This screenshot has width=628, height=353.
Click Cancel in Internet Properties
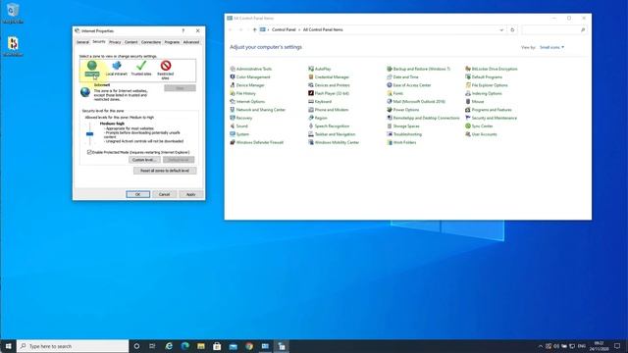coord(164,194)
